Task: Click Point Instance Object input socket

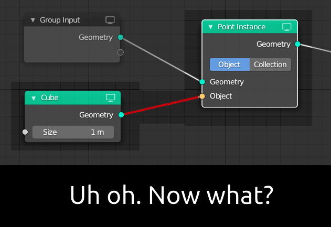Action: point(202,96)
